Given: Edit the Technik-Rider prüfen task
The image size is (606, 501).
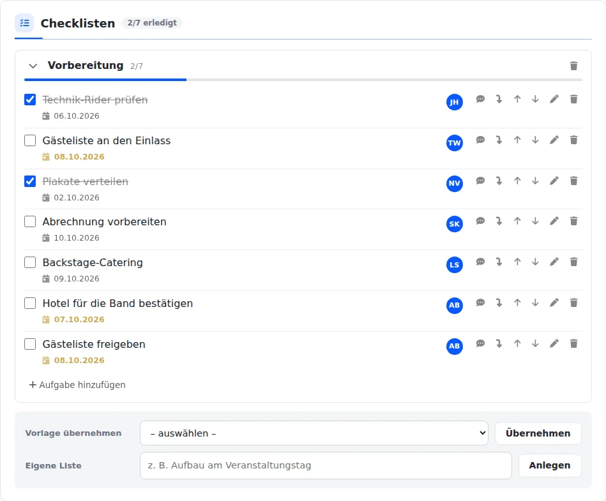Looking at the screenshot, I should 554,100.
